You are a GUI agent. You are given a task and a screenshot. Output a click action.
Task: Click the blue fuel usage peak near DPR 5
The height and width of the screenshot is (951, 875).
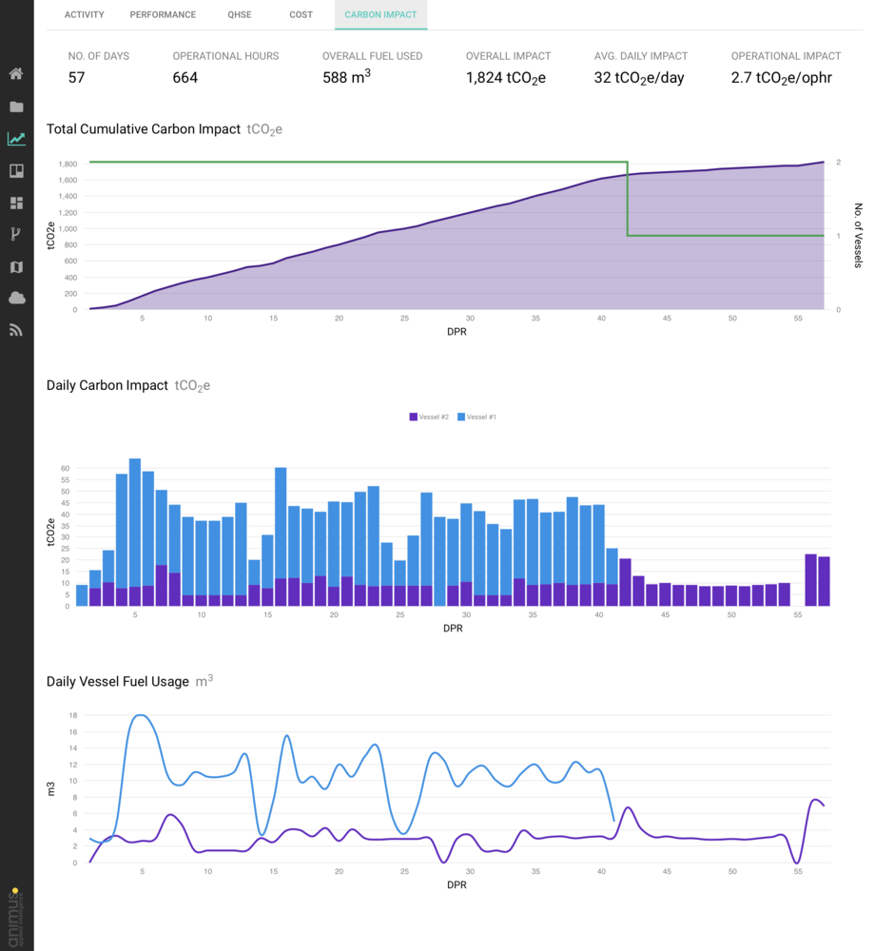[141, 715]
